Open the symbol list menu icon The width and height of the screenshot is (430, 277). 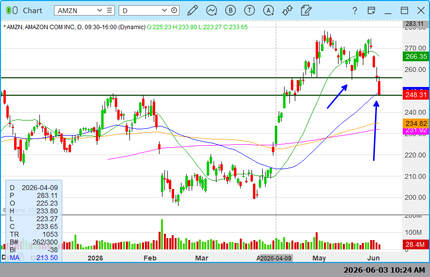click(109, 10)
